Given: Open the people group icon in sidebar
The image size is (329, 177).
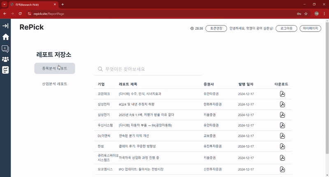Looking at the screenshot, I should click(5, 59).
